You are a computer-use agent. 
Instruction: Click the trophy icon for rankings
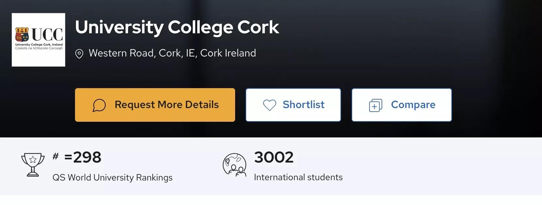tap(33, 164)
